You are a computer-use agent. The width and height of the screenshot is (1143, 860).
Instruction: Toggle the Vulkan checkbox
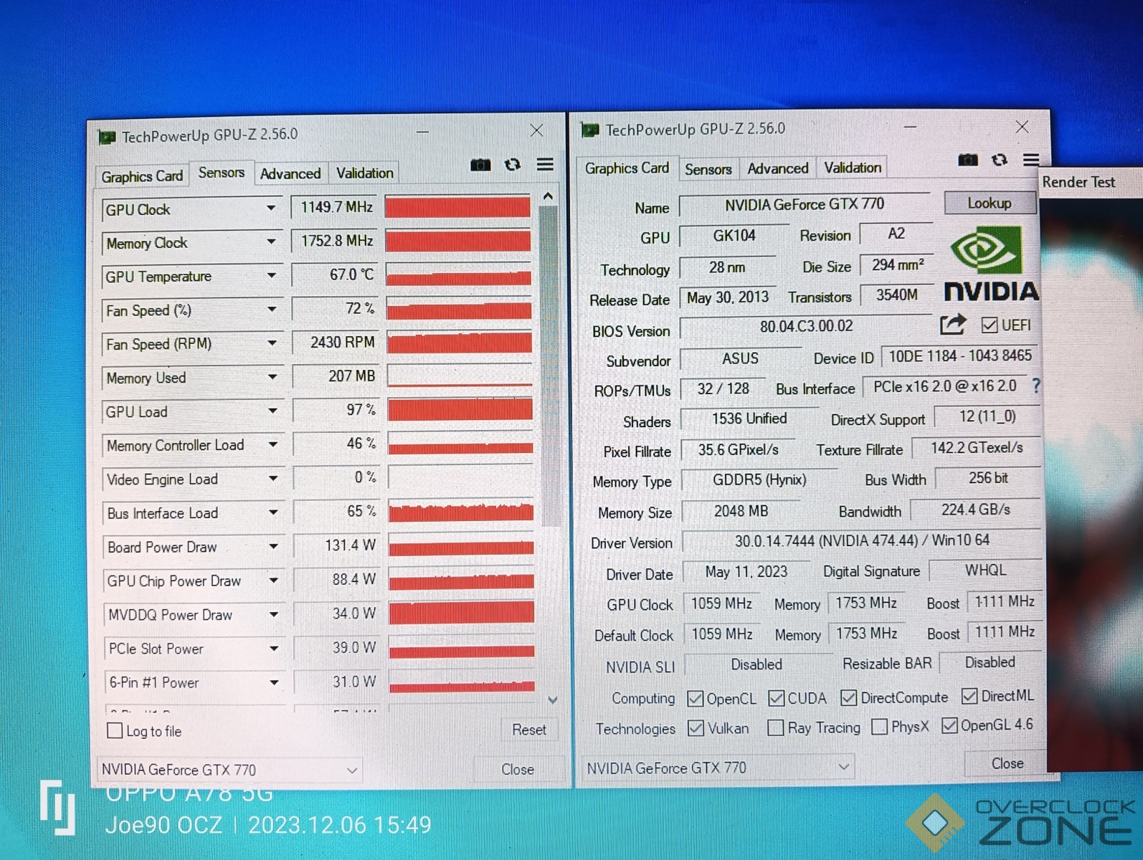696,728
